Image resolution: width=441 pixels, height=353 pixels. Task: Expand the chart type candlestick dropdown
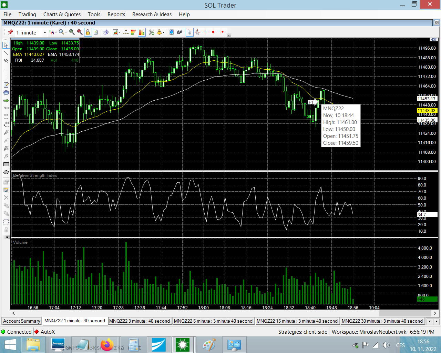56,32
